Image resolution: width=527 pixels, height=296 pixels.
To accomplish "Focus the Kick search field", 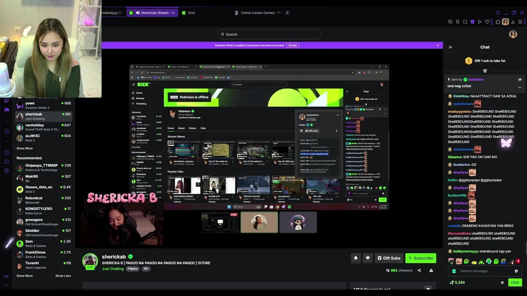I will pos(269,34).
